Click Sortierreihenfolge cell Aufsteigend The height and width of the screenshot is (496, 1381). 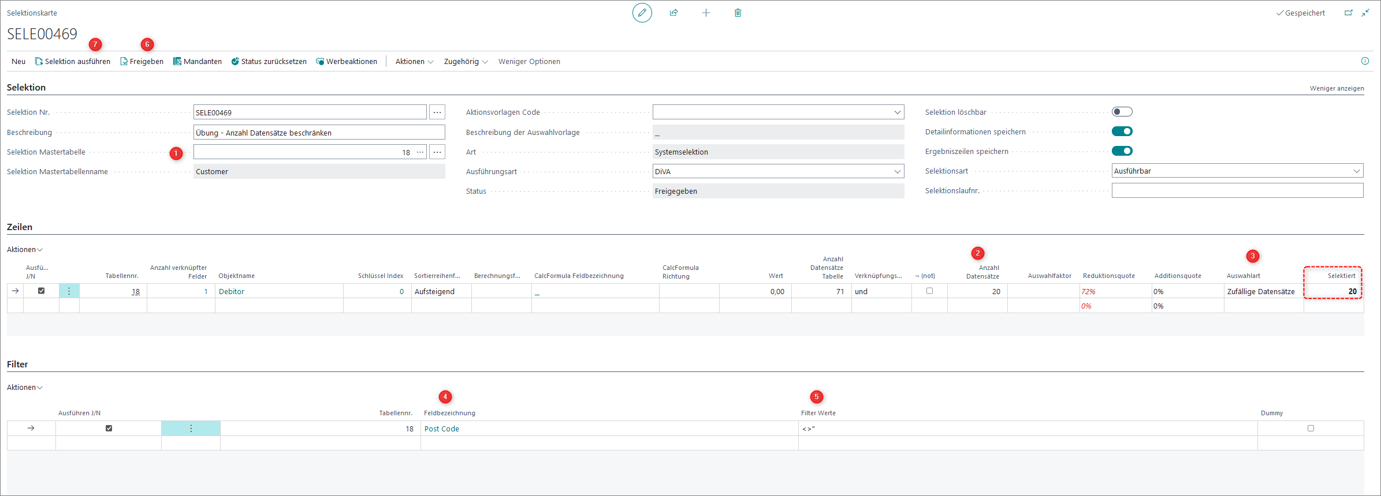click(441, 291)
